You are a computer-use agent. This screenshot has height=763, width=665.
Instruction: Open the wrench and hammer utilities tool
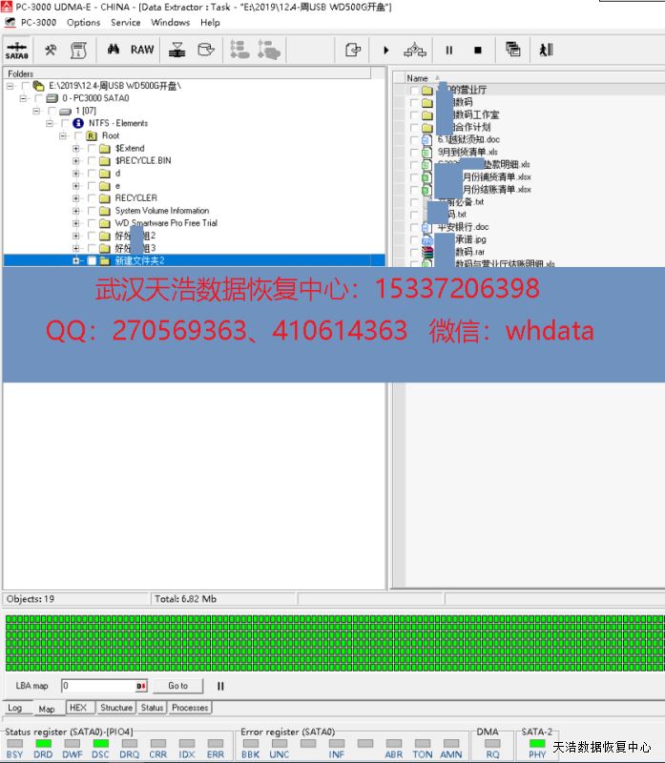click(51, 50)
